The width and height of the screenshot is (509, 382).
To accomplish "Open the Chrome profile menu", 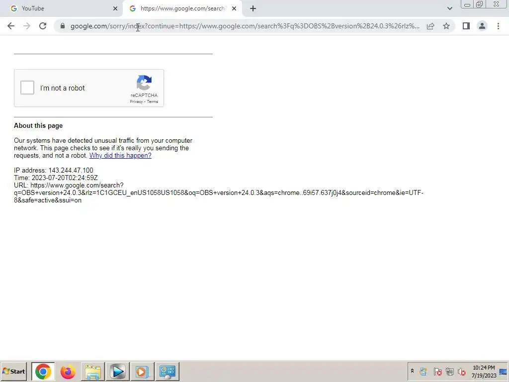I will pyautogui.click(x=482, y=26).
